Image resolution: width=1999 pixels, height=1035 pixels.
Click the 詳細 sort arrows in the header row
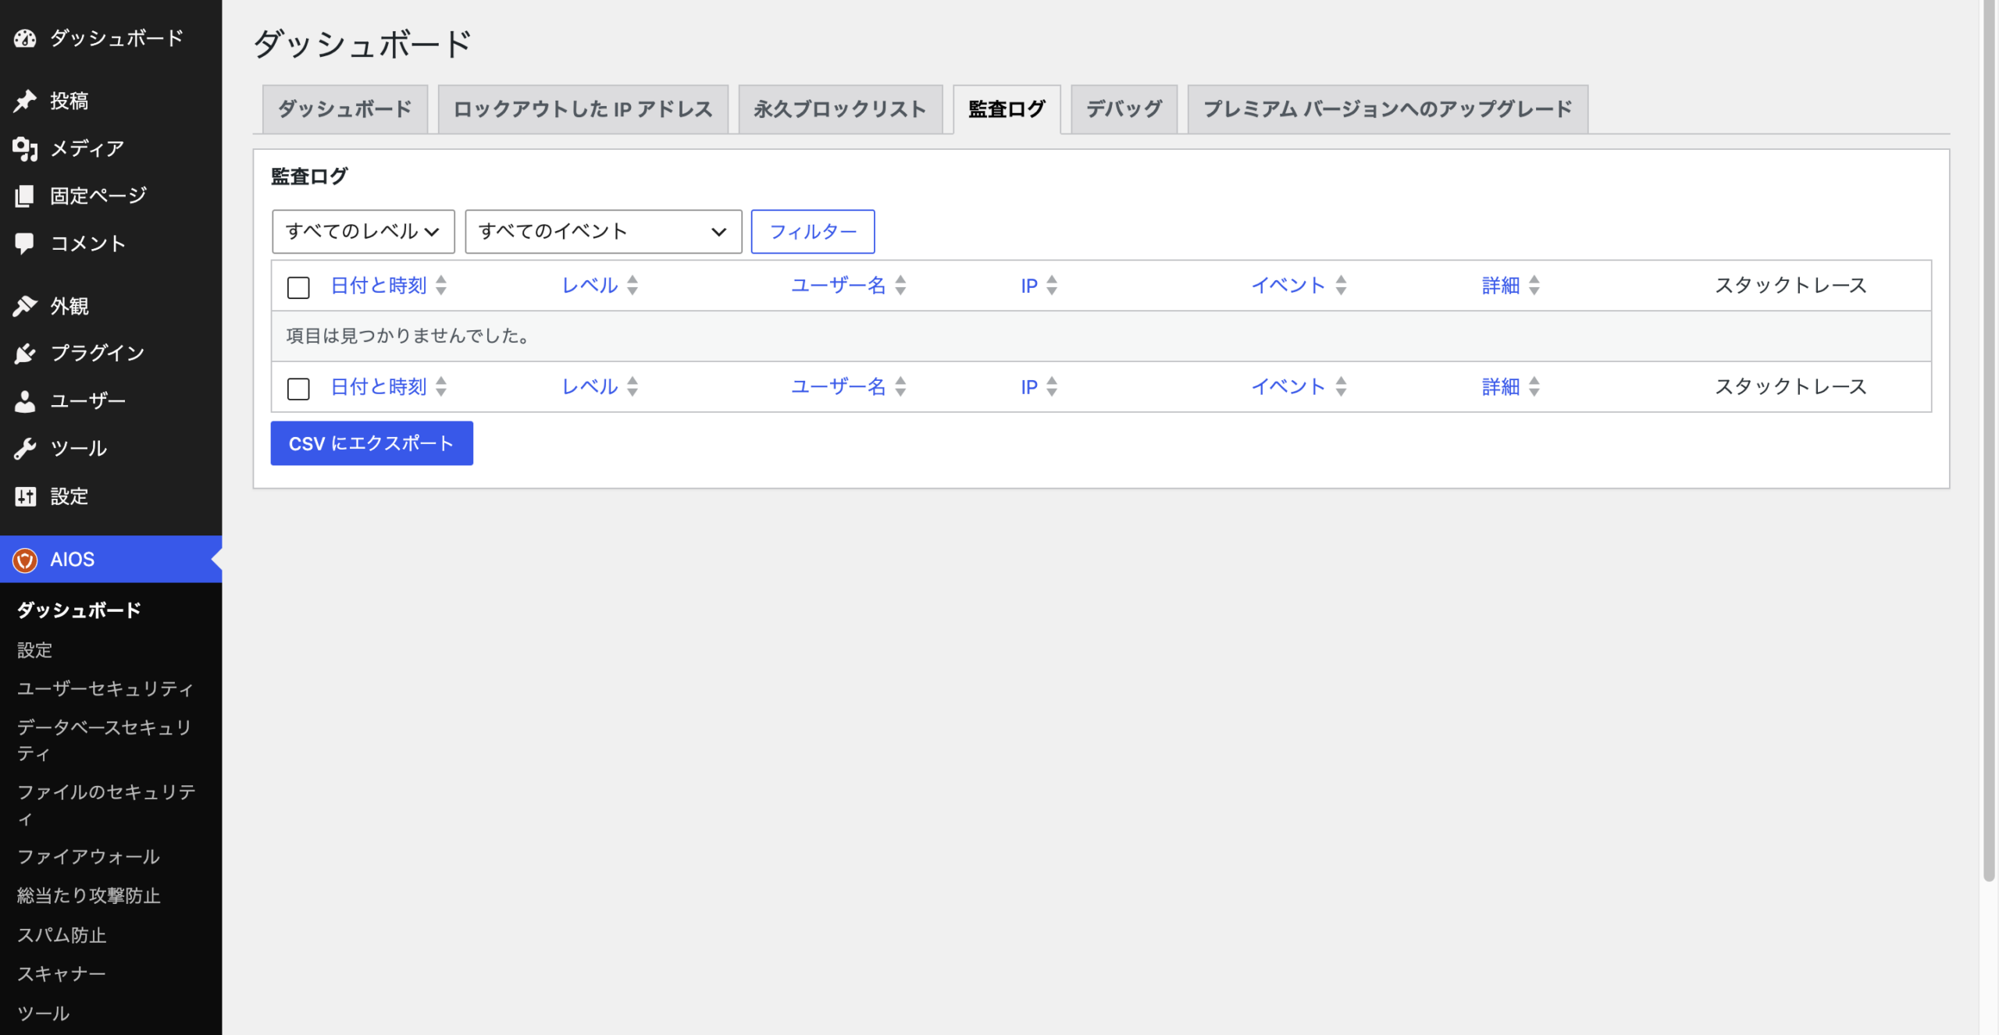click(1534, 286)
